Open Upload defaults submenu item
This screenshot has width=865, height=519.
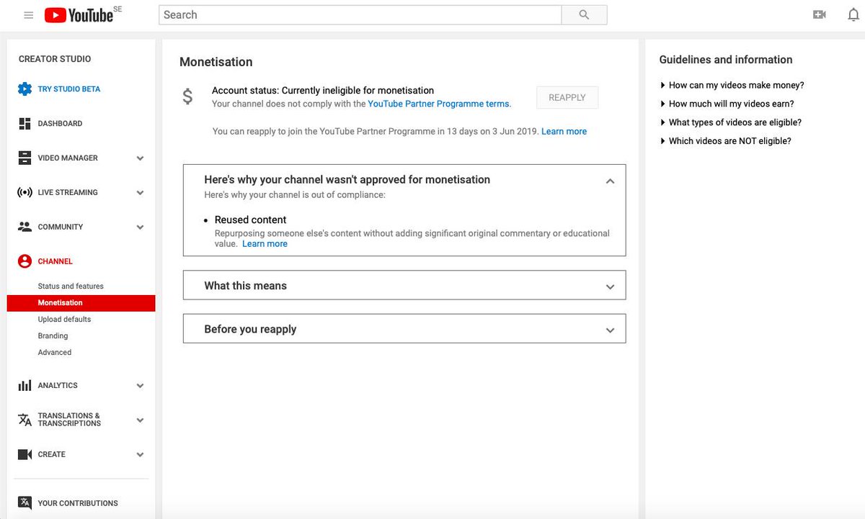(64, 320)
